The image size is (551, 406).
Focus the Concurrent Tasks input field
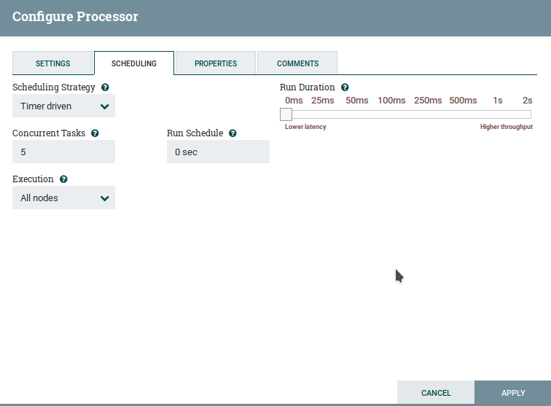pyautogui.click(x=63, y=152)
